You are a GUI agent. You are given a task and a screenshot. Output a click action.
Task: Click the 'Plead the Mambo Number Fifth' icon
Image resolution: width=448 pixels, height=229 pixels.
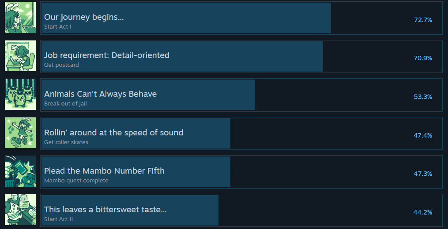20,171
